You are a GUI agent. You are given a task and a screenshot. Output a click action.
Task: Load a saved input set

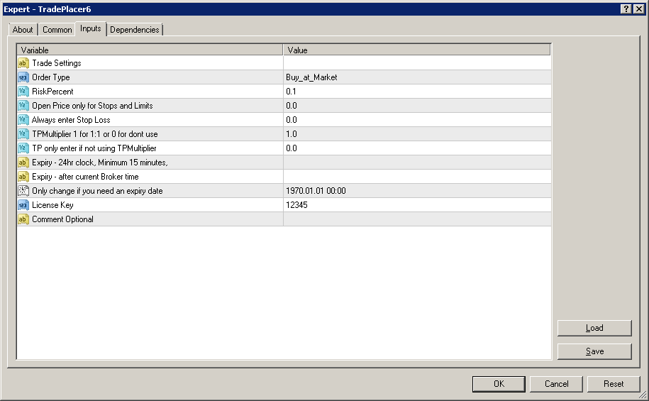coord(594,328)
